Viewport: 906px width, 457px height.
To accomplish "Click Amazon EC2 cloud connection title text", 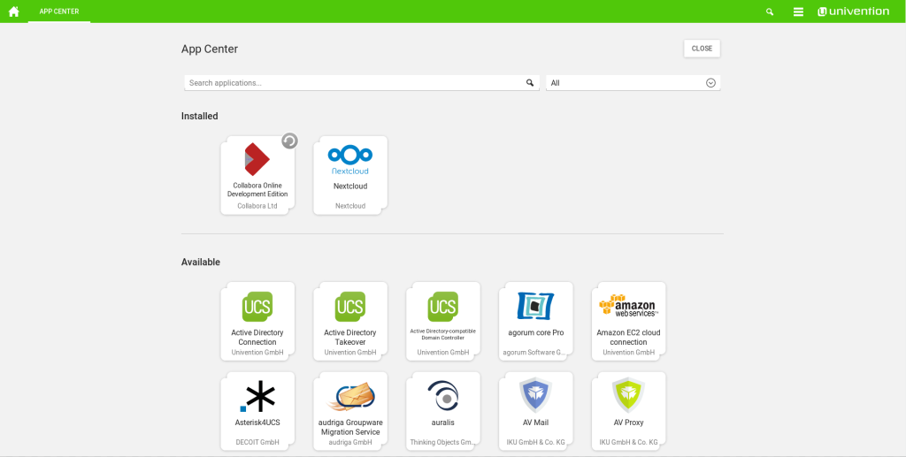I will tap(629, 338).
